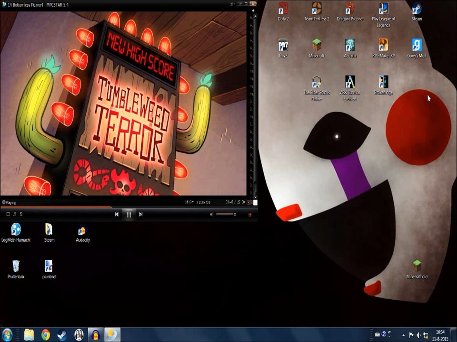
Task: Toggle the orange playlist panel icon
Action: tap(250, 215)
